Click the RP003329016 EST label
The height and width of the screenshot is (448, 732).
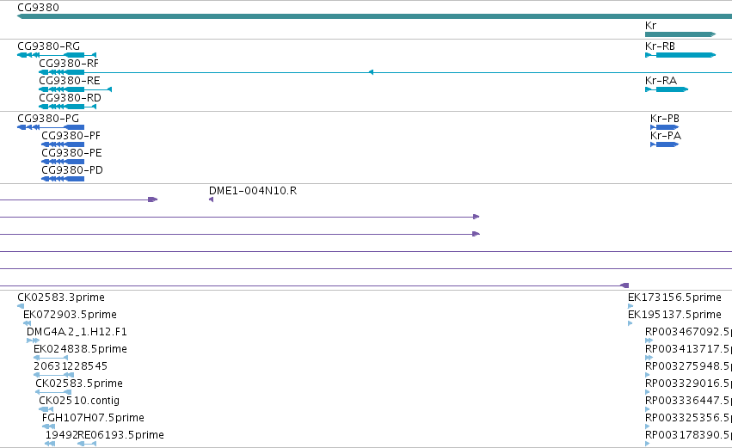pos(689,384)
